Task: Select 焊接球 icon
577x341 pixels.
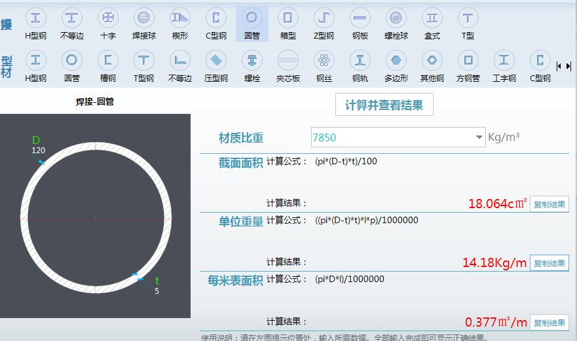Action: [144, 18]
